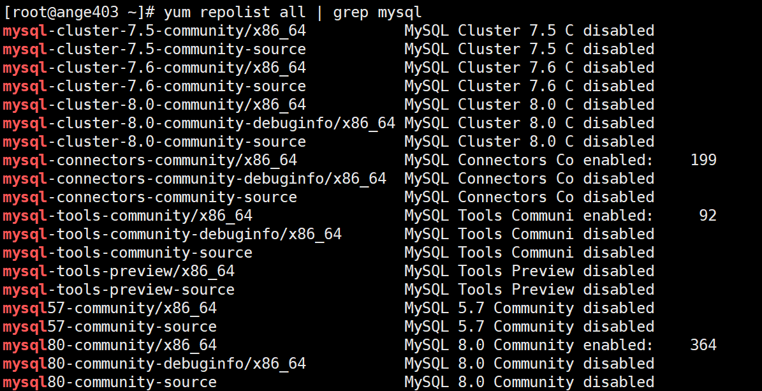Select 'mysql-tools-community-source' repo name
The height and width of the screenshot is (391, 762).
128,253
